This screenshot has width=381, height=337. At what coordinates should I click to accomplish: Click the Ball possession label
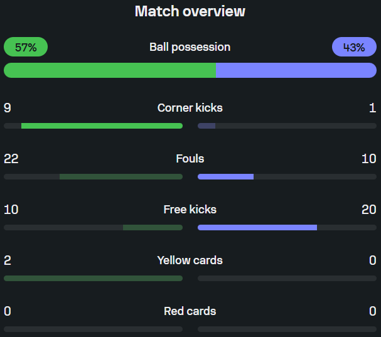coord(190,47)
